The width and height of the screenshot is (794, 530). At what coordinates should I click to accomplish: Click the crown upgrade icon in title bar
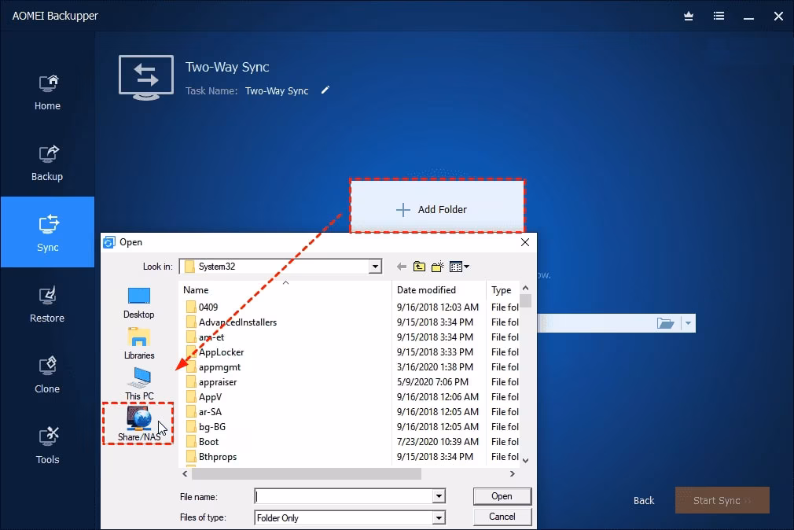click(x=688, y=17)
